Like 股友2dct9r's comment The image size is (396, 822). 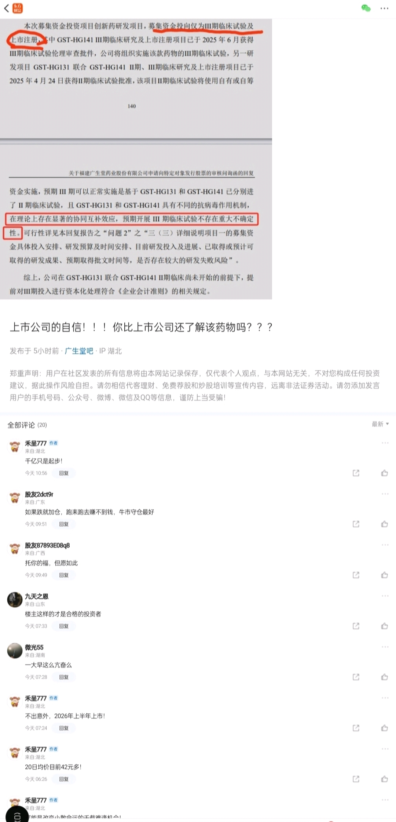pos(384,524)
